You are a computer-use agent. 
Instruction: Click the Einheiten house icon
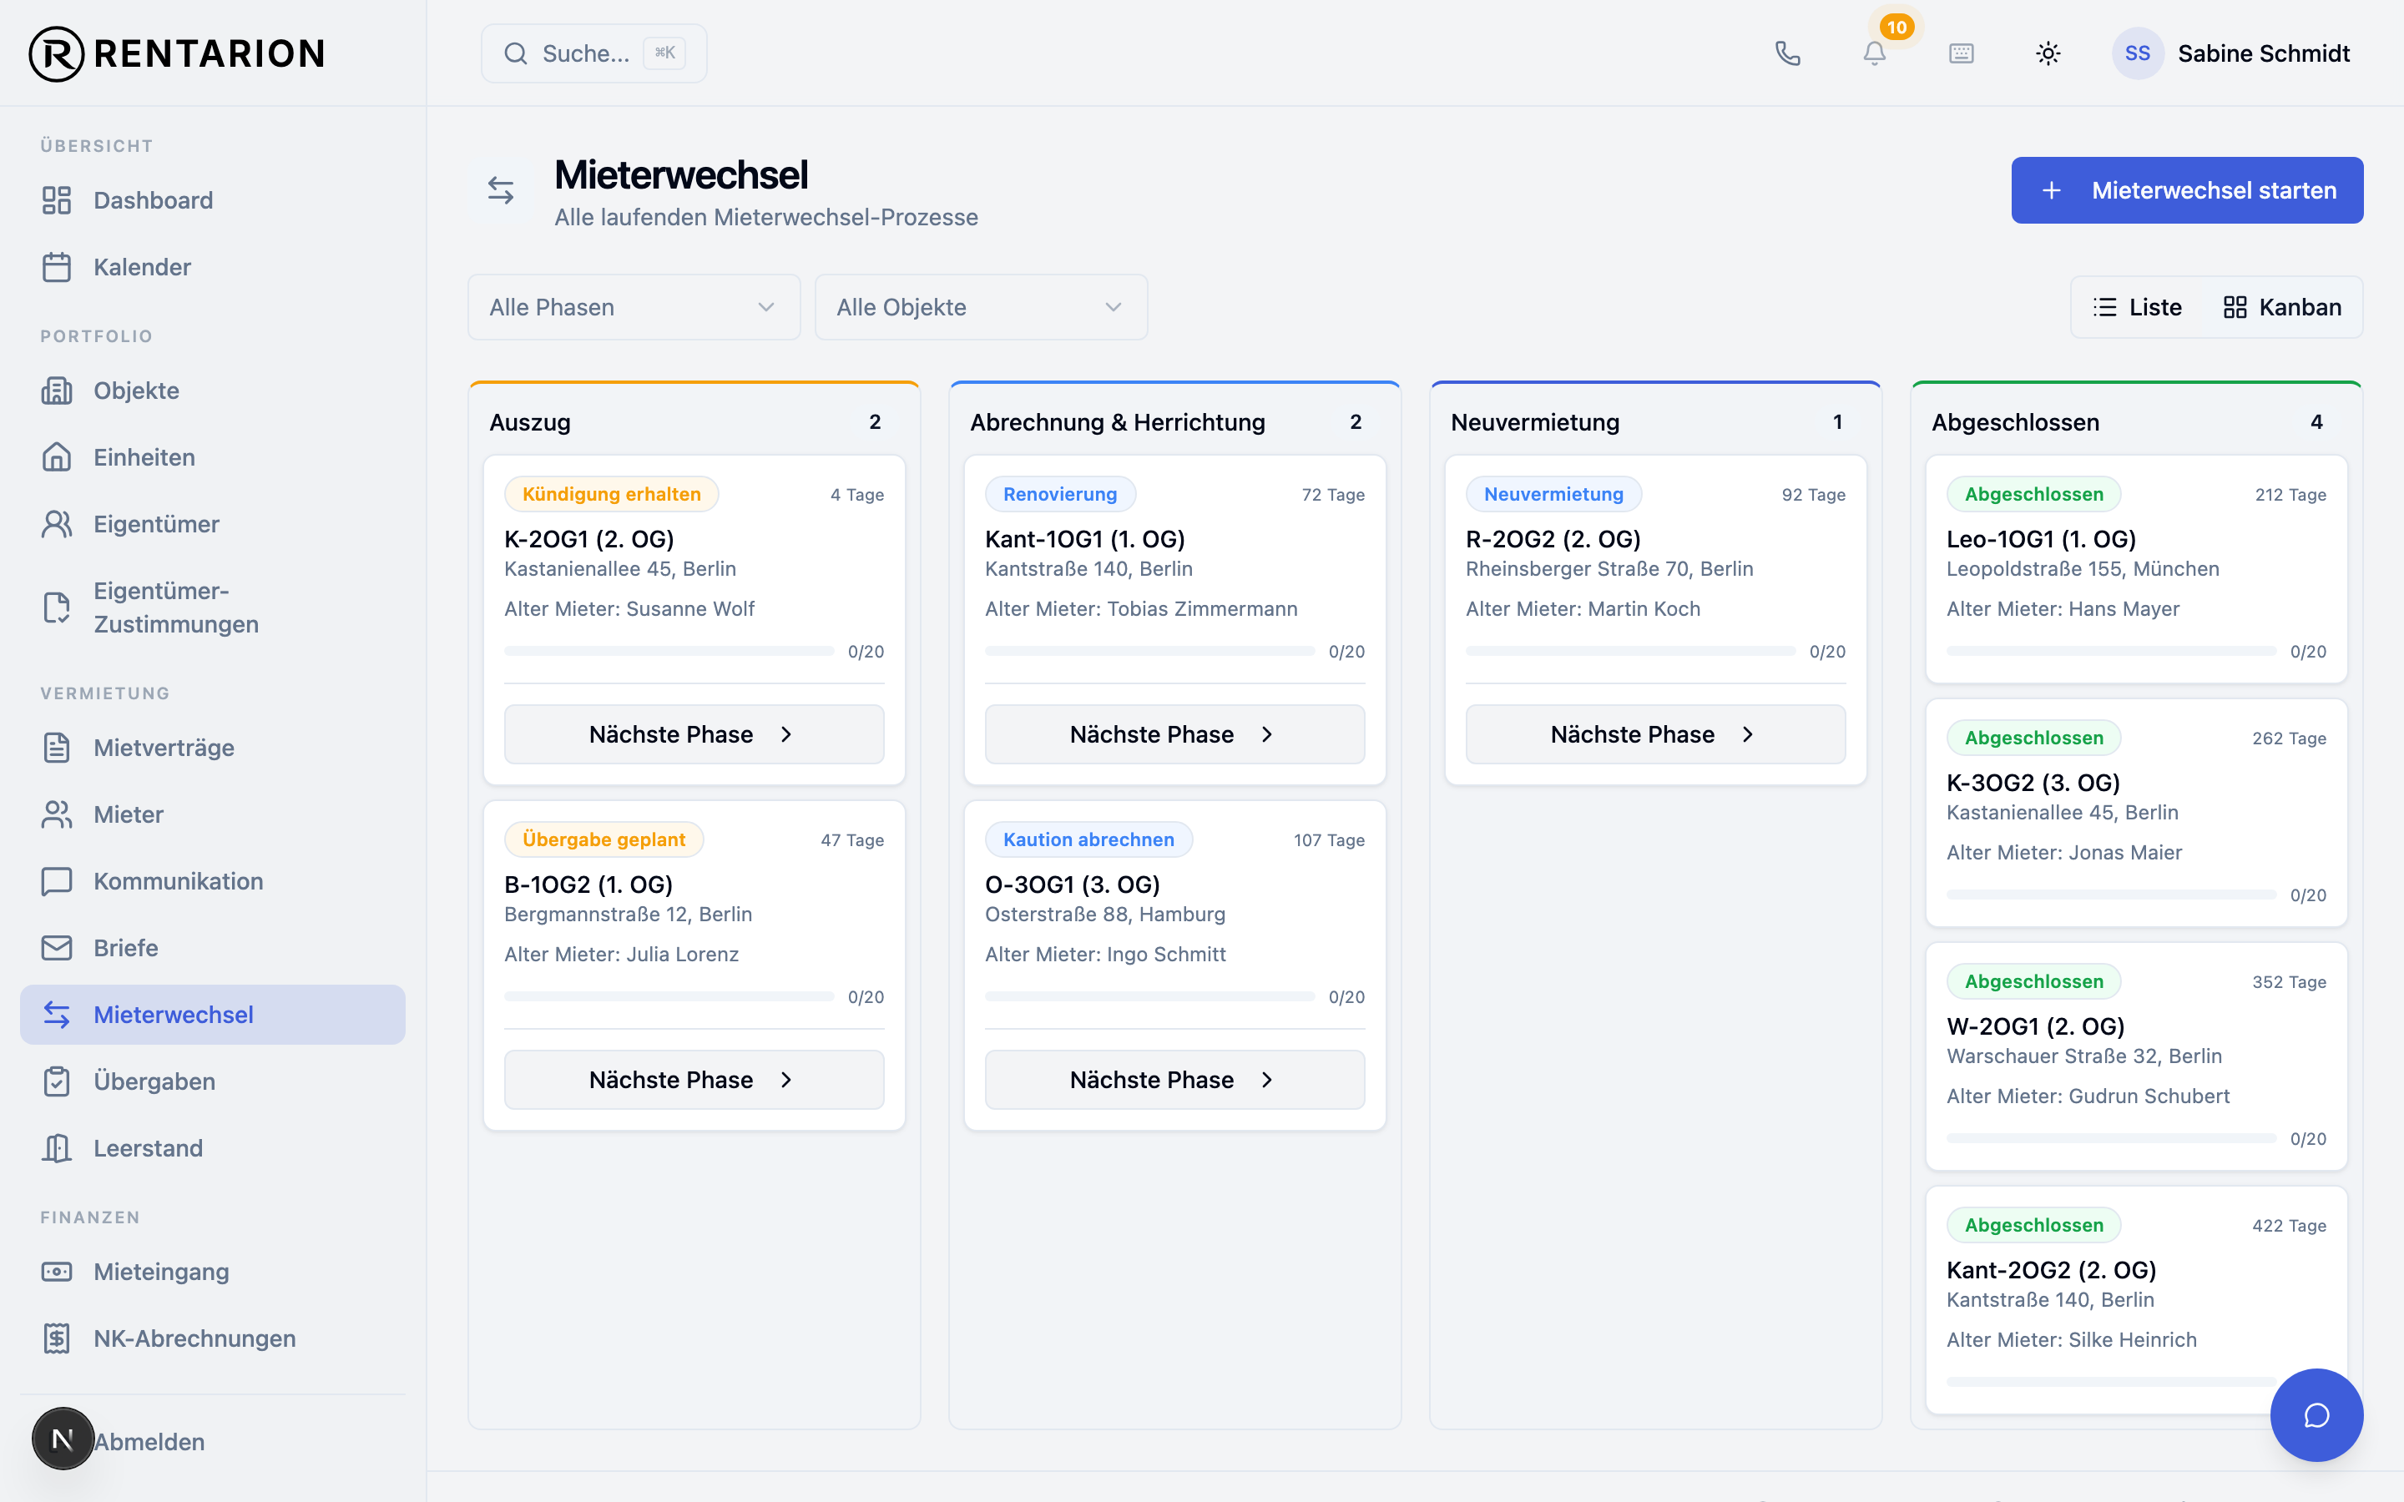tap(57, 457)
